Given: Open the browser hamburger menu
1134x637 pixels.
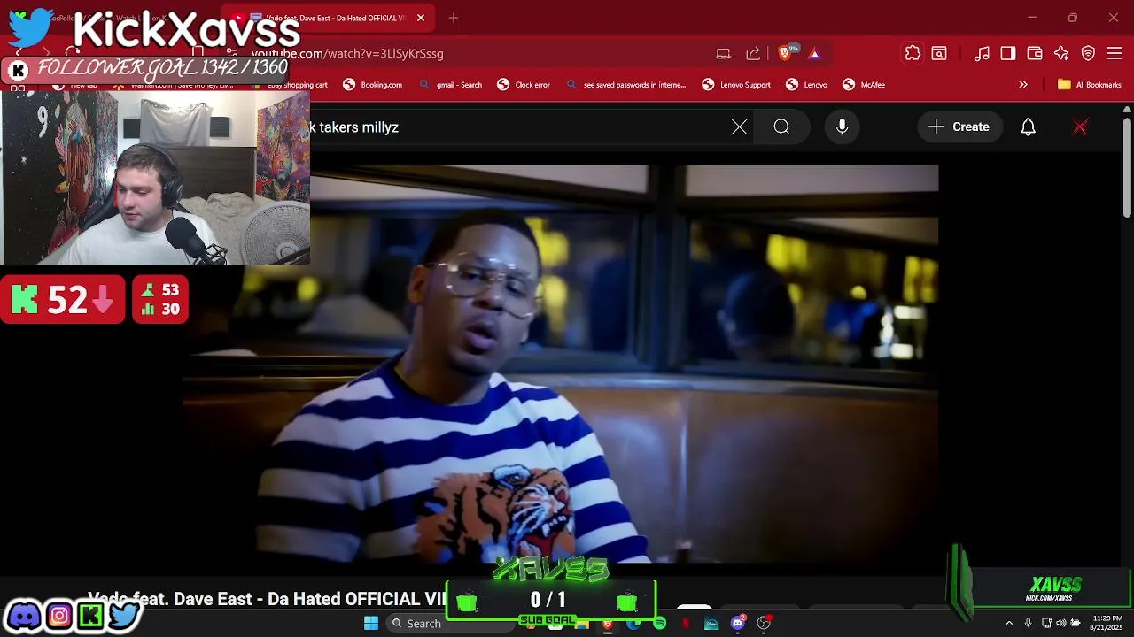Looking at the screenshot, I should pos(1115,53).
